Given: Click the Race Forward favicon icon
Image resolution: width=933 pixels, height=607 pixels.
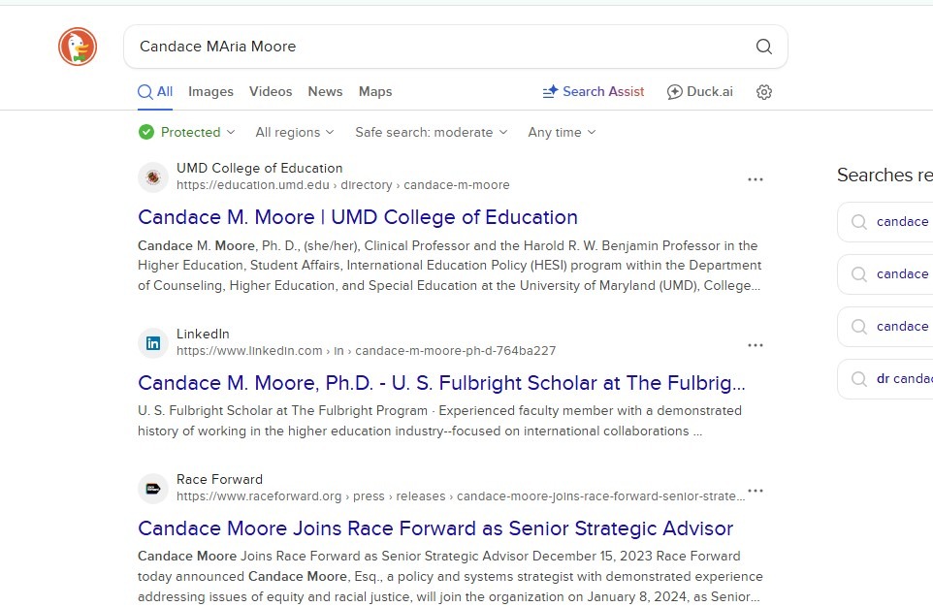Looking at the screenshot, I should coord(152,489).
